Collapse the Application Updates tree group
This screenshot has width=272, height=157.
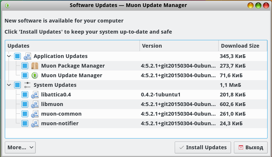pyautogui.click(x=9, y=56)
